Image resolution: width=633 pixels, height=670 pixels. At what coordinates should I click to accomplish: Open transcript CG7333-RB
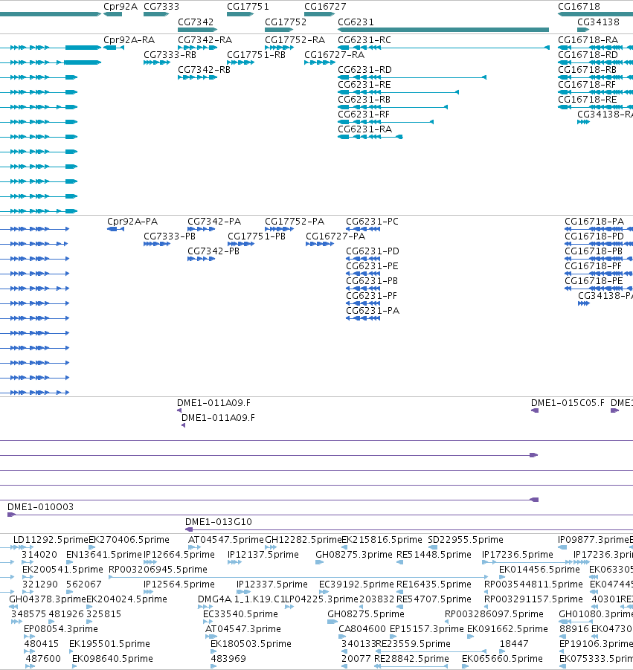(170, 55)
